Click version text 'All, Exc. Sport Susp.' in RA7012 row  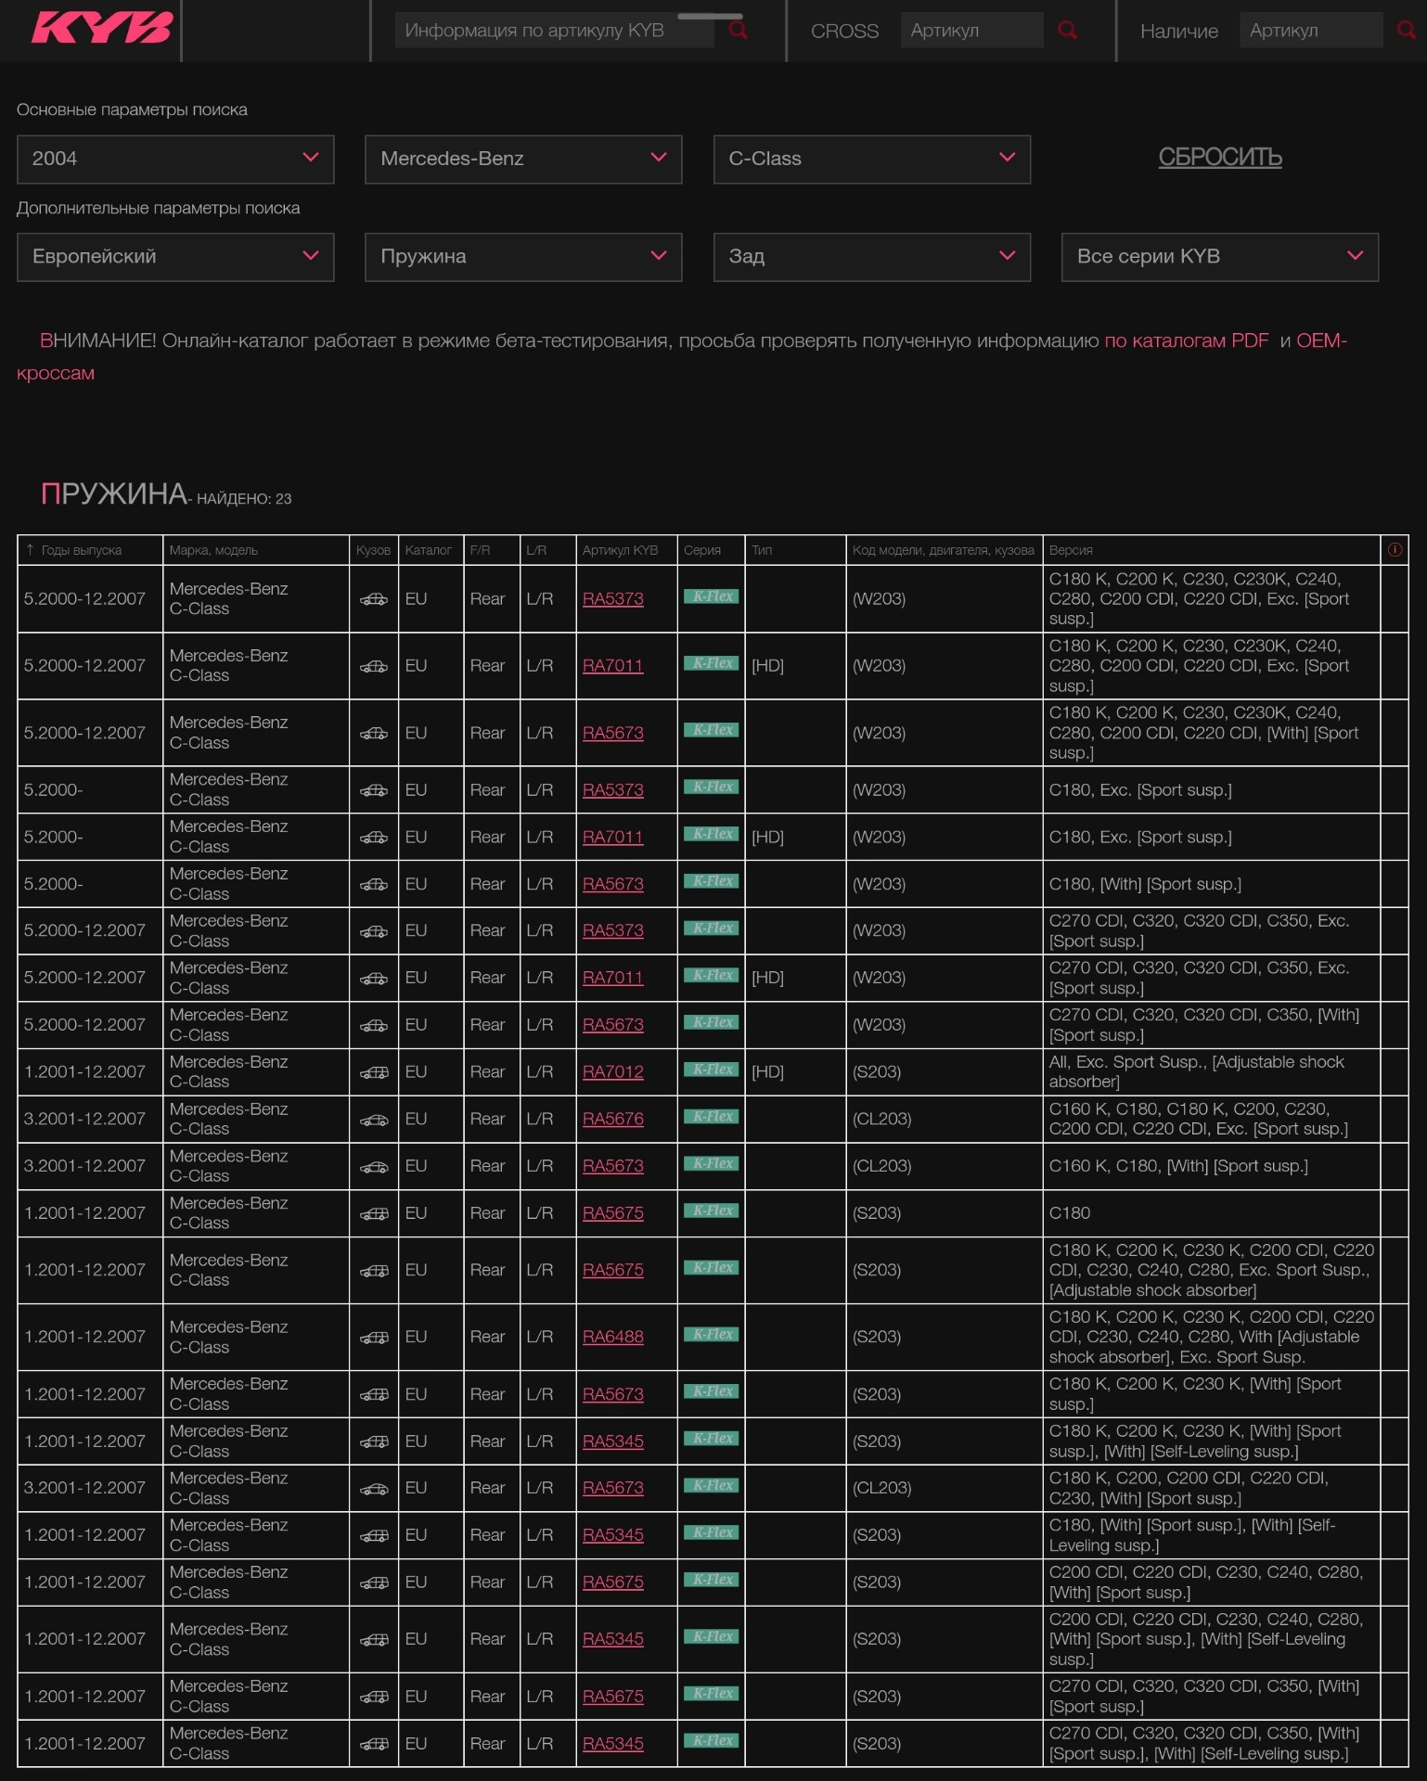click(1126, 1062)
